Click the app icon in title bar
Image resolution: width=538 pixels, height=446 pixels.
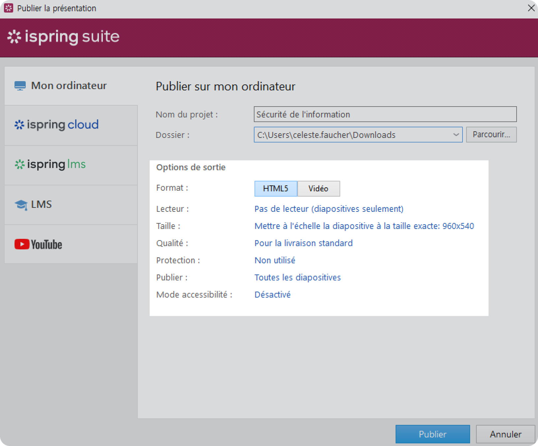(8, 8)
